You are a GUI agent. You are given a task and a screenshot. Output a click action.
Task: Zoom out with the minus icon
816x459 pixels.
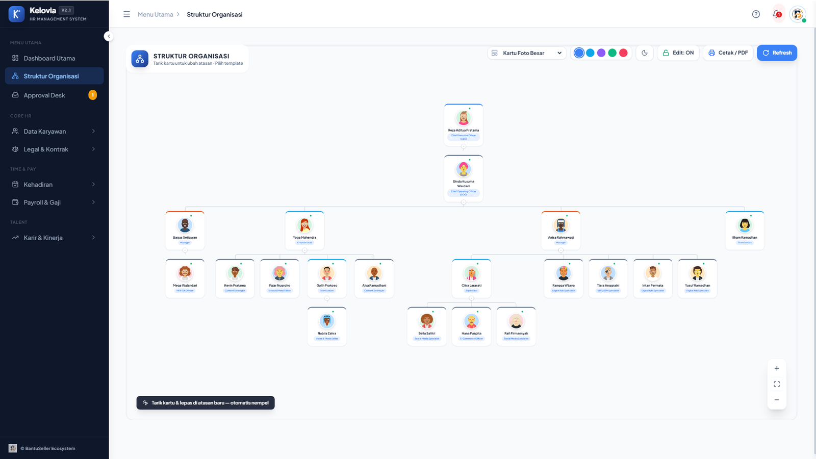coord(777,400)
